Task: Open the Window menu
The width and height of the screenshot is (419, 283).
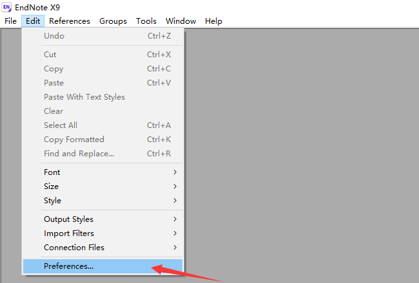Action: coord(180,21)
